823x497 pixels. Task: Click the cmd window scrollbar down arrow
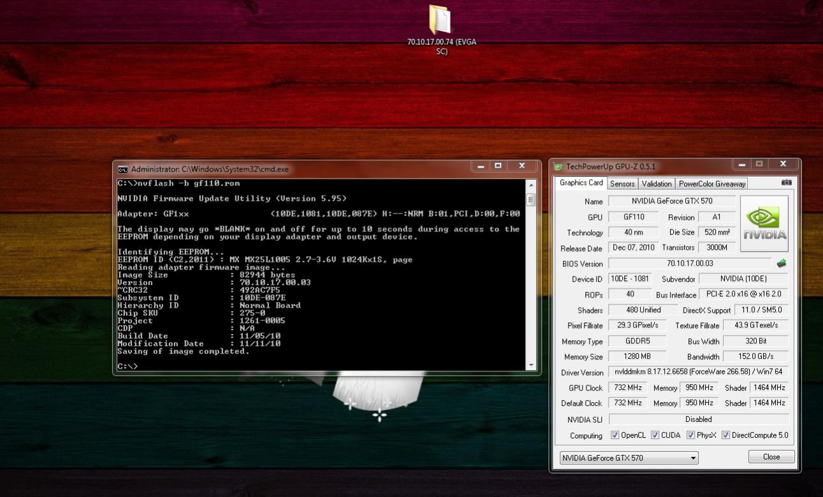[531, 365]
